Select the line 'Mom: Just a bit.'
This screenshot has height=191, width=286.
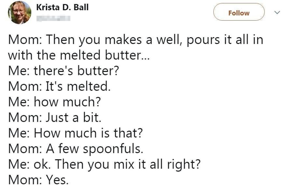pos(55,118)
